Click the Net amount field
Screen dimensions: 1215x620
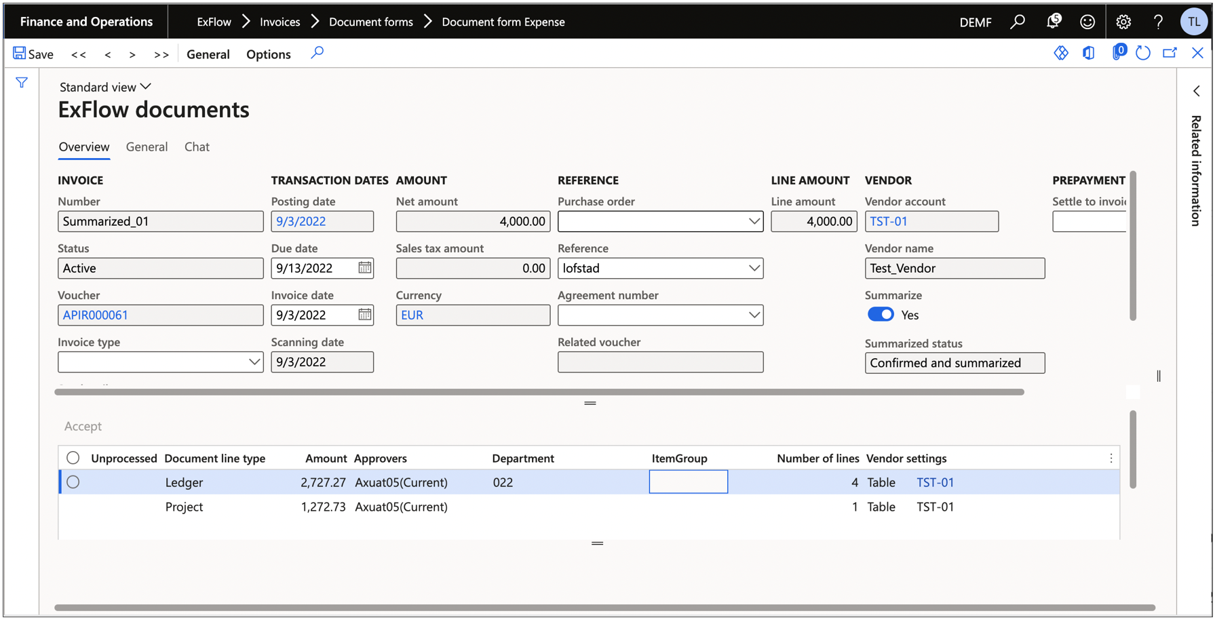(x=473, y=221)
